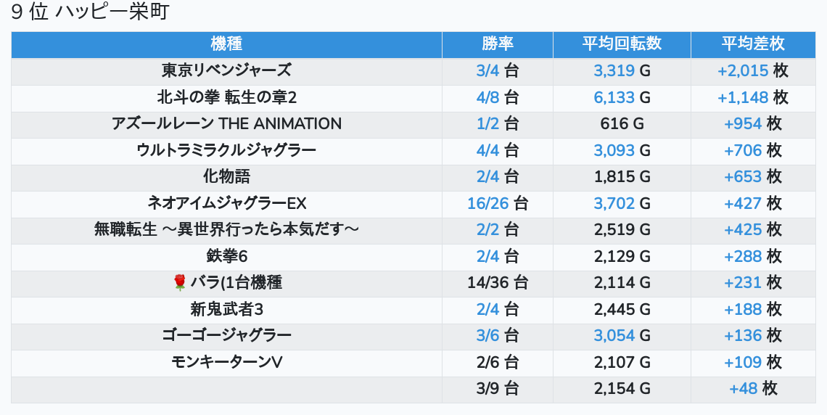Click the 6,133 average spins value
The height and width of the screenshot is (415, 827).
pos(614,97)
